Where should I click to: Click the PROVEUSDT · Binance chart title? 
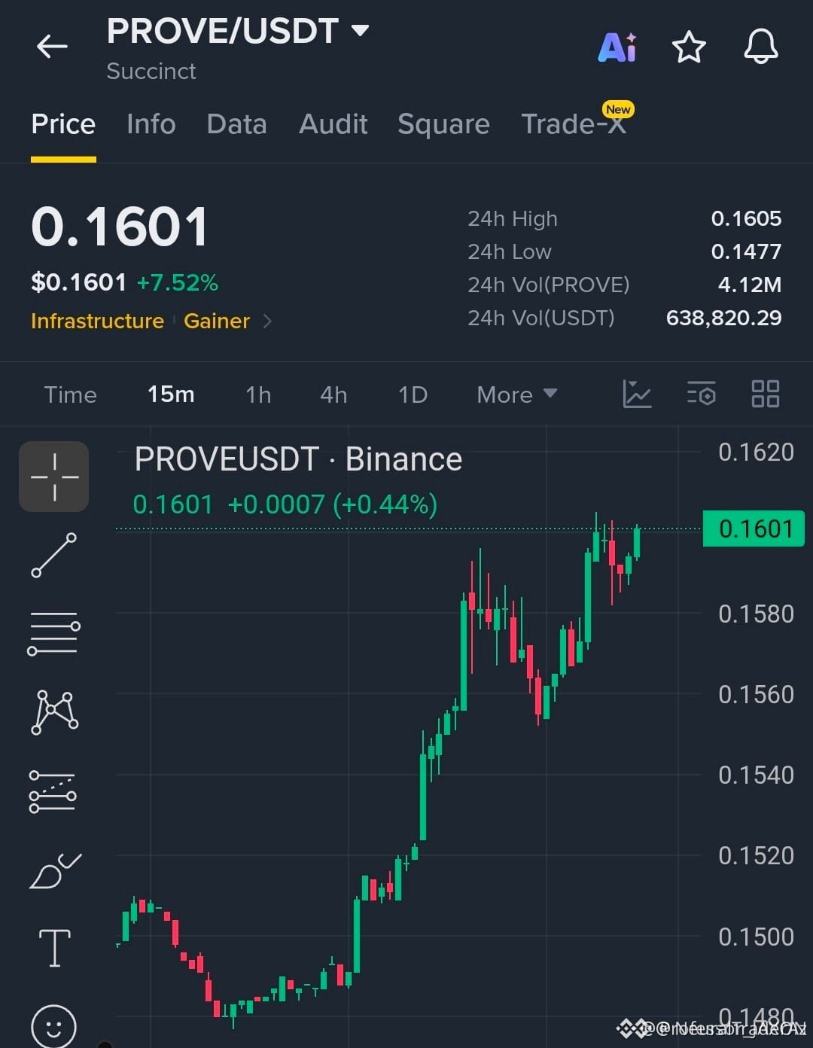(x=298, y=459)
